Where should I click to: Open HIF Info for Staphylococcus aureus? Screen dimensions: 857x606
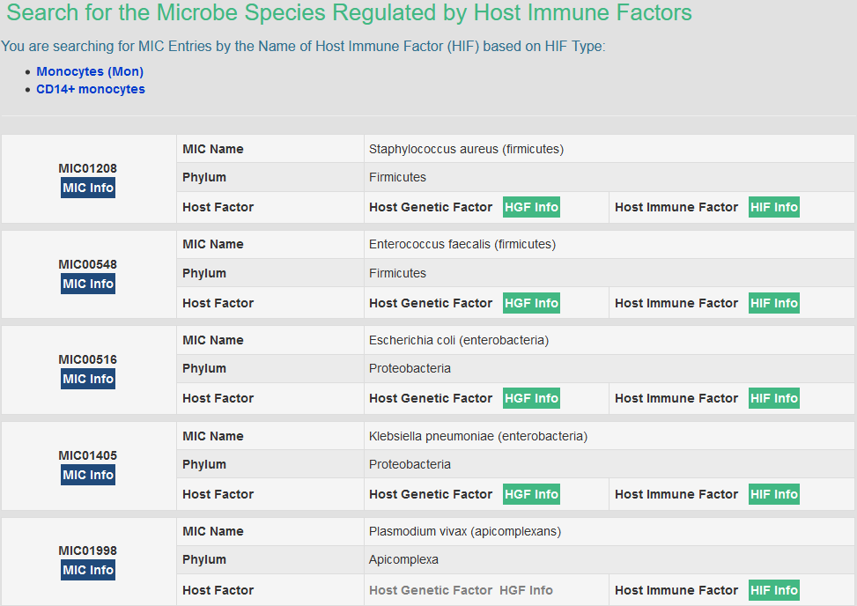(773, 207)
